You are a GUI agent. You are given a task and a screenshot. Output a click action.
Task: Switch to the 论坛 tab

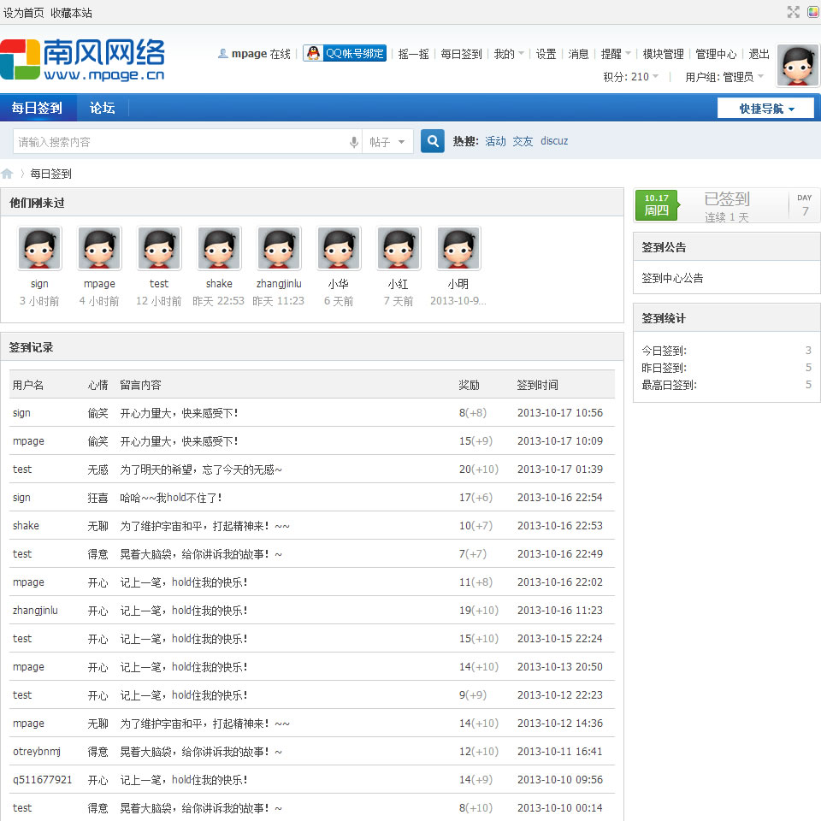point(102,108)
